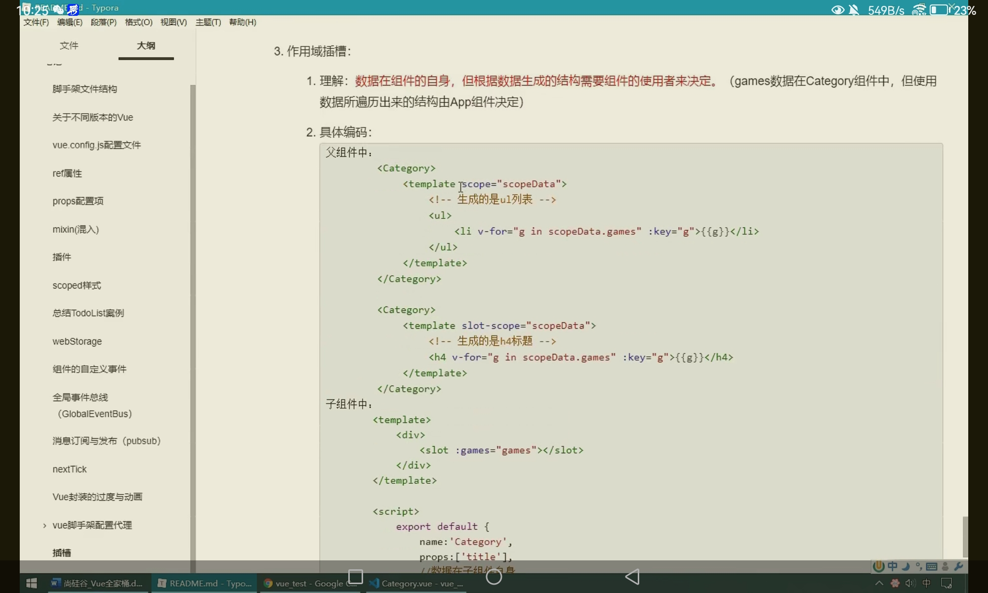Toggle IME punctuation mode icon
The height and width of the screenshot is (593, 988).
click(x=919, y=566)
